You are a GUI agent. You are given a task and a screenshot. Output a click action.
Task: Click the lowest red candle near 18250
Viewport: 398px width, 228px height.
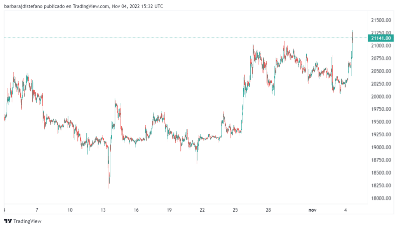pyautogui.click(x=109, y=181)
